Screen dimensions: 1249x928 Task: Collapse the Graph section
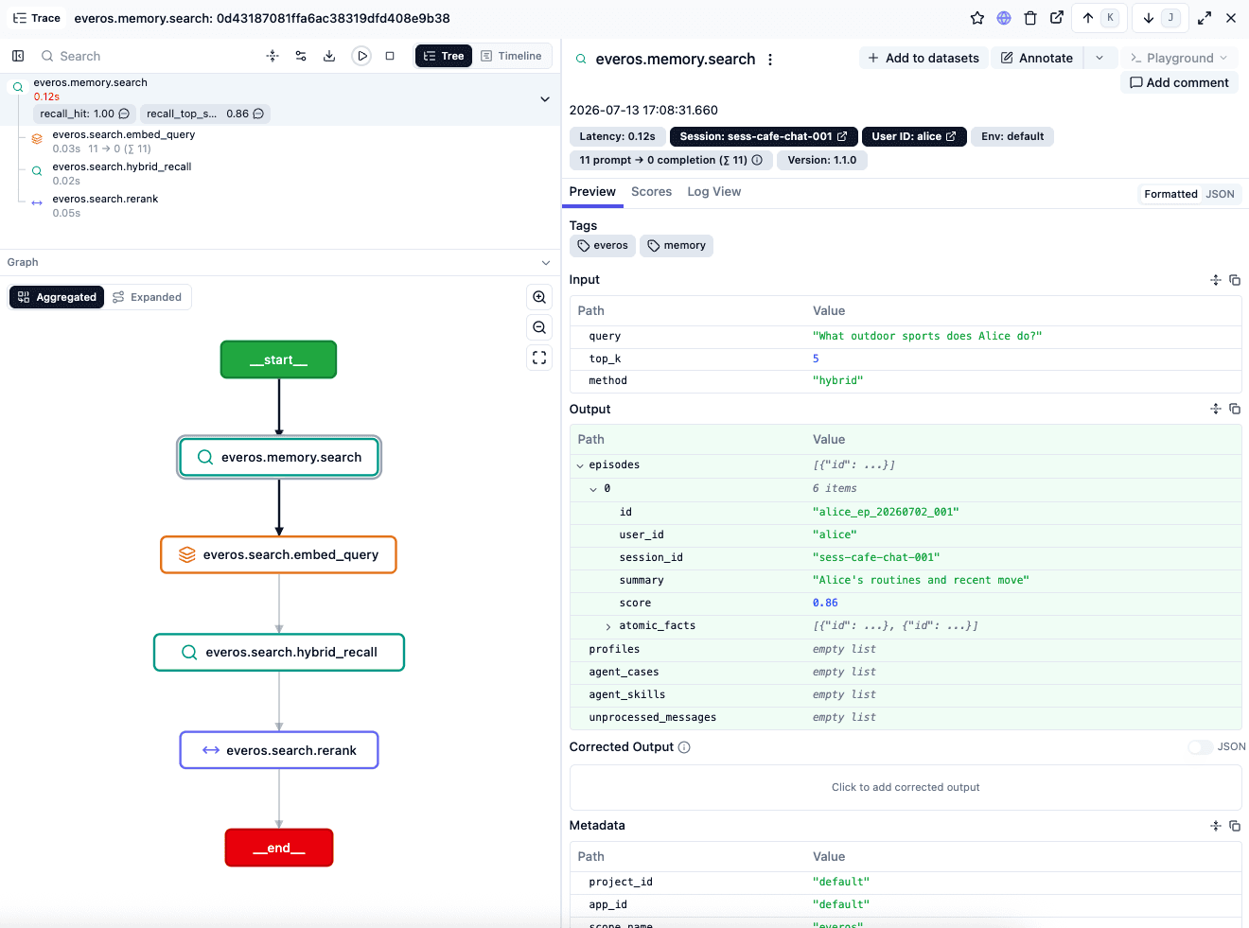point(546,263)
